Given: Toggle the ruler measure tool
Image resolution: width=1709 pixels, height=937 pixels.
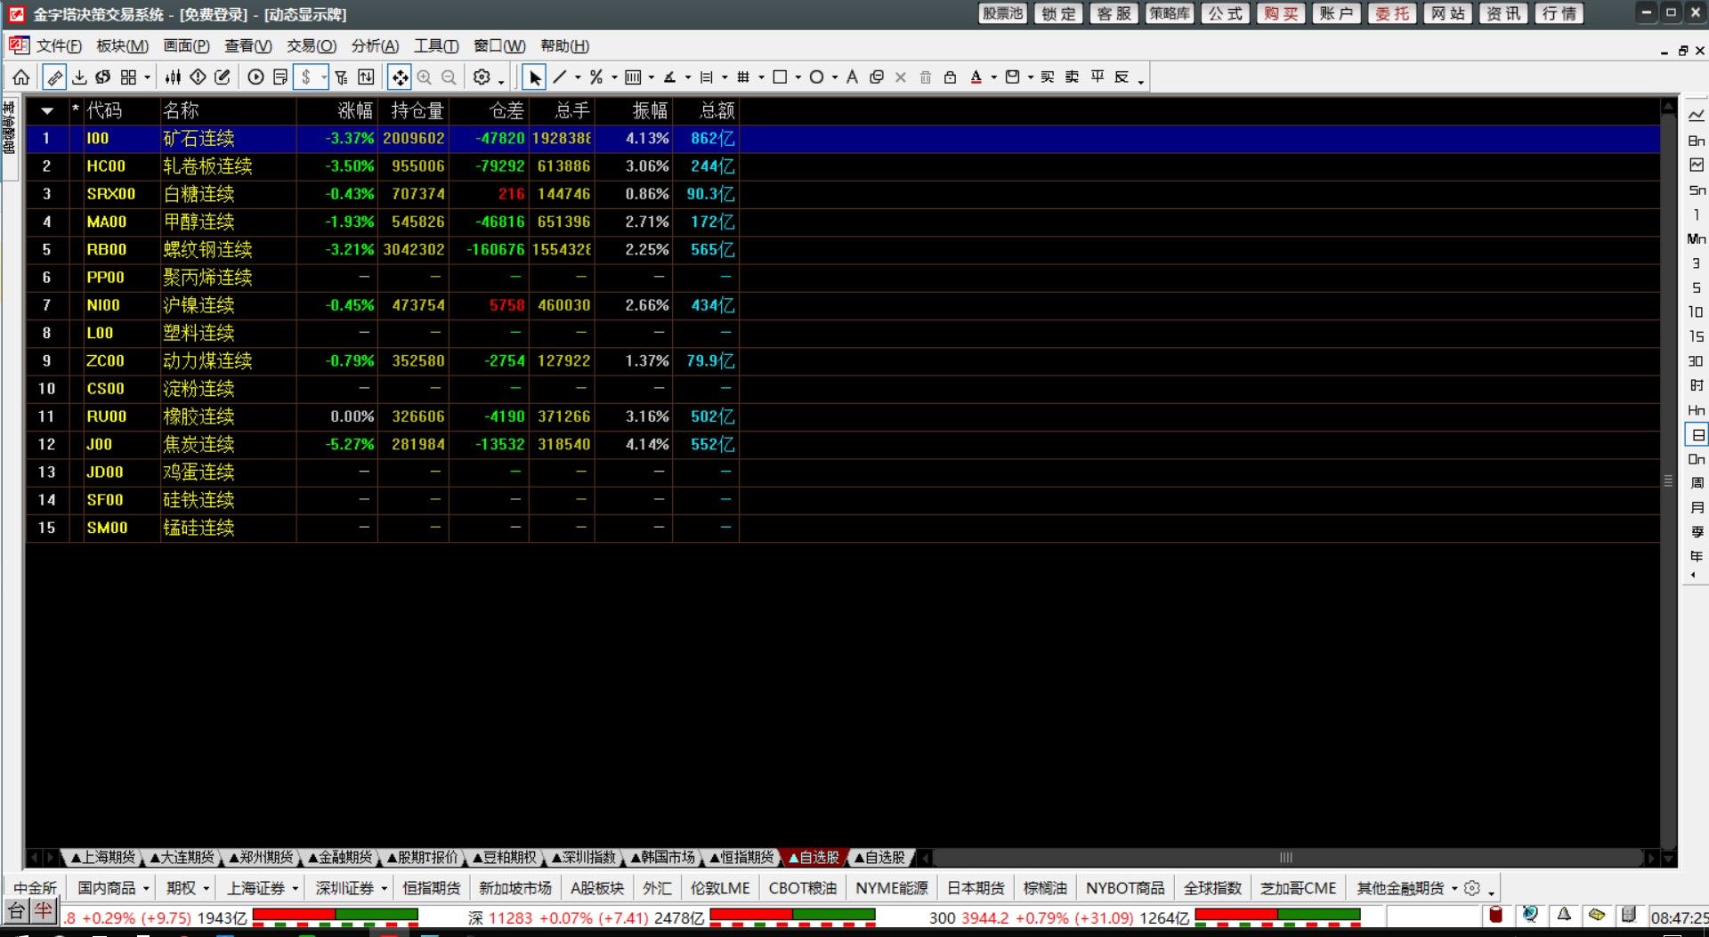Looking at the screenshot, I should (54, 77).
